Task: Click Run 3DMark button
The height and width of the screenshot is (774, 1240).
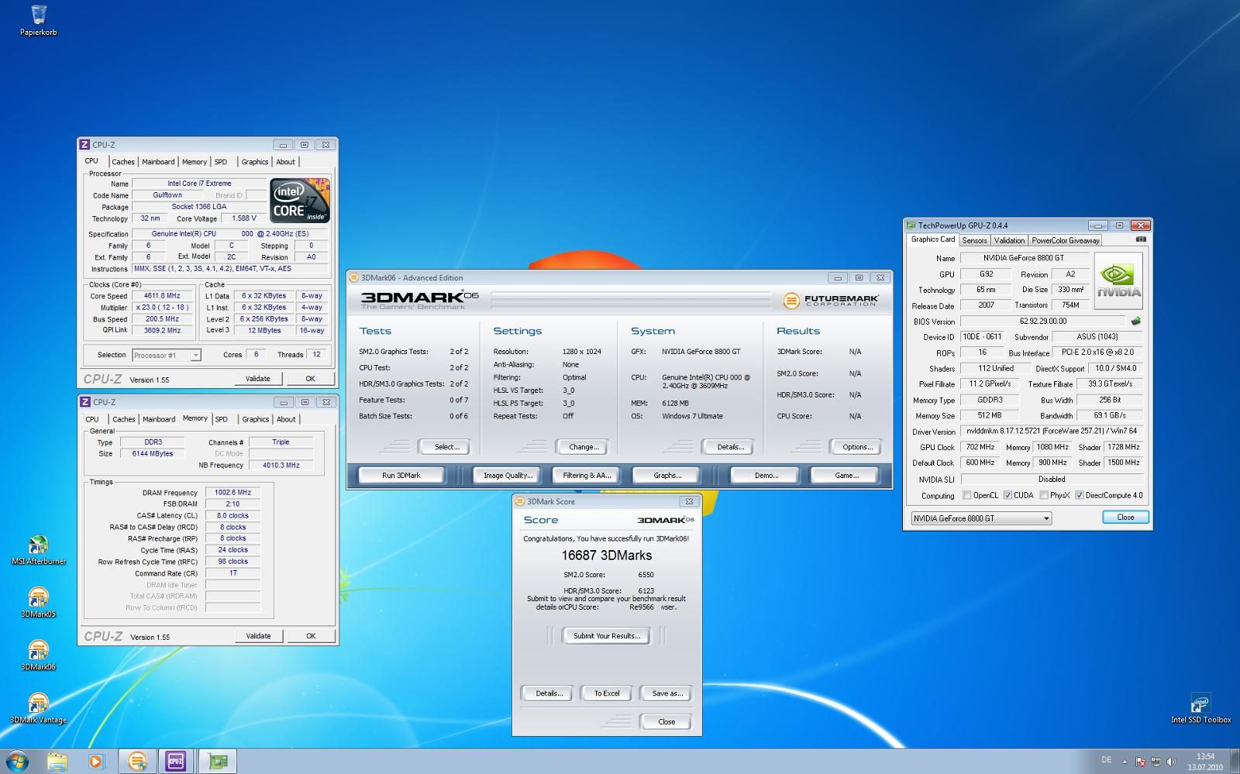Action: [x=401, y=475]
